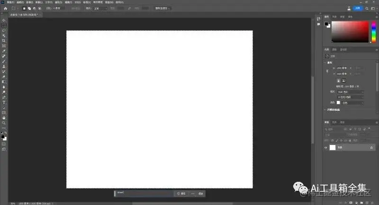Image resolution: width=379 pixels, height=205 pixels.
Task: Toggle layer filtering switch in Layers panel
Action: [369, 129]
